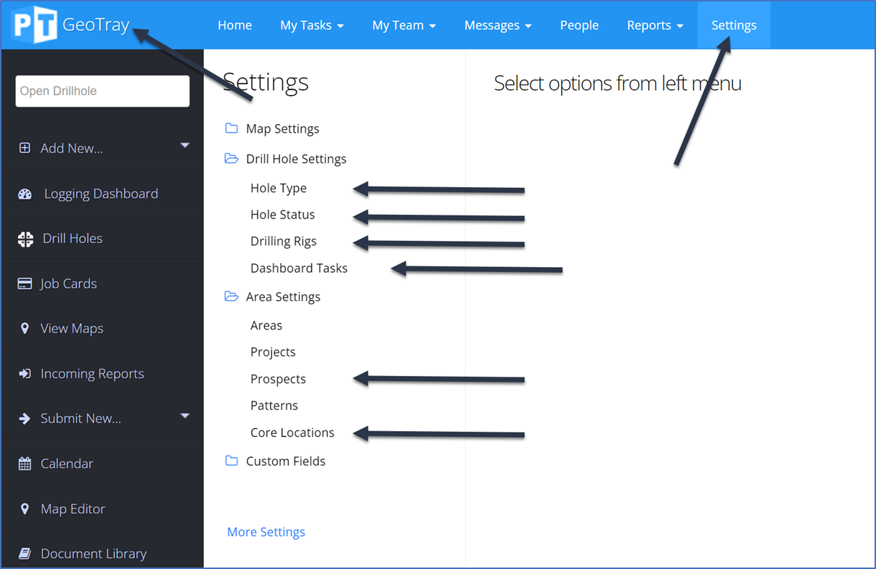This screenshot has width=876, height=569.
Task: Switch to the Home tab
Action: [x=234, y=25]
